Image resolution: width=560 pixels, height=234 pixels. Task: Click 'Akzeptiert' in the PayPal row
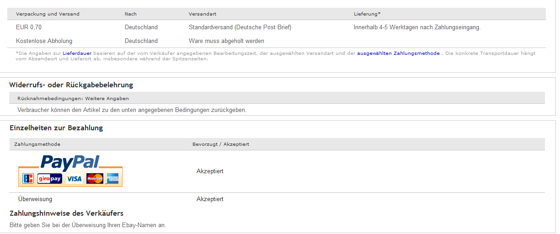pyautogui.click(x=210, y=171)
